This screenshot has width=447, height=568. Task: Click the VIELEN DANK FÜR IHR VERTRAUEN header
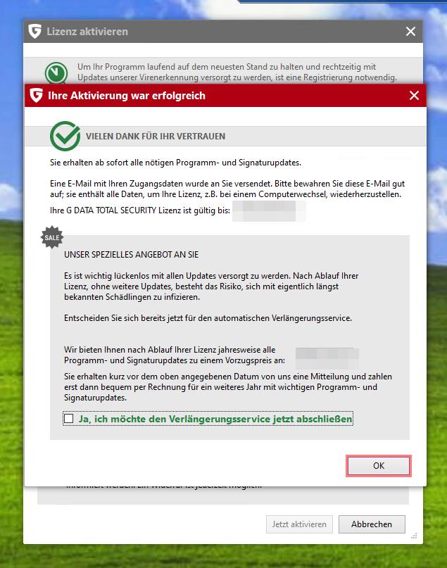pyautogui.click(x=156, y=137)
